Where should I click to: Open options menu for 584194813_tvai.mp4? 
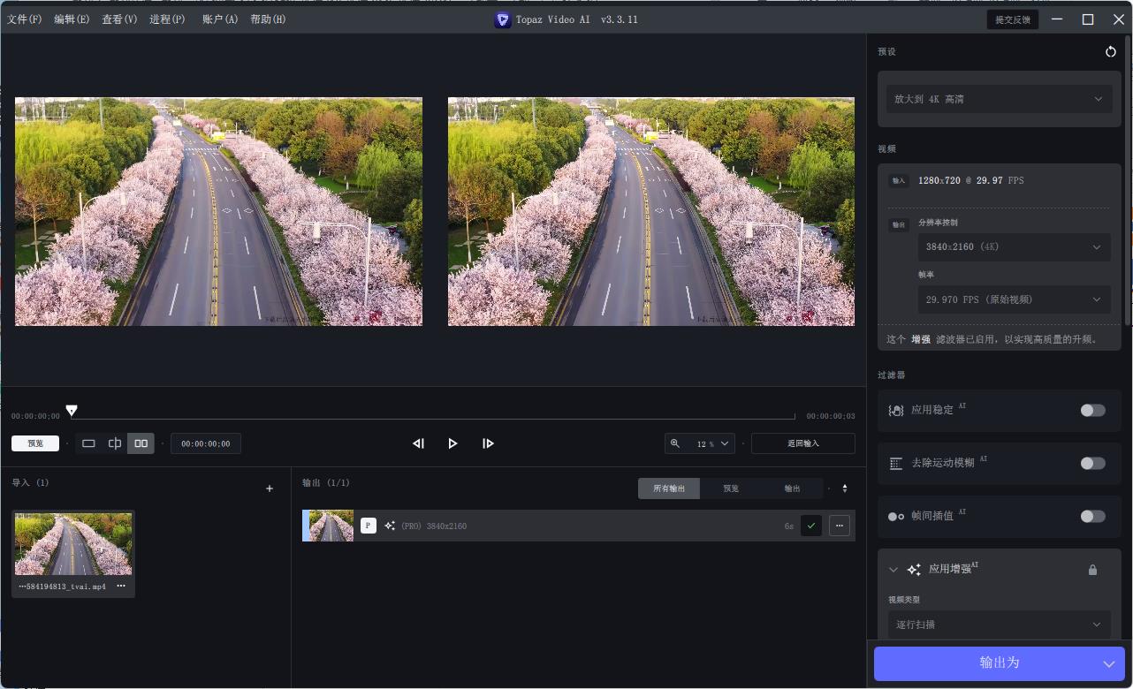[x=121, y=587]
